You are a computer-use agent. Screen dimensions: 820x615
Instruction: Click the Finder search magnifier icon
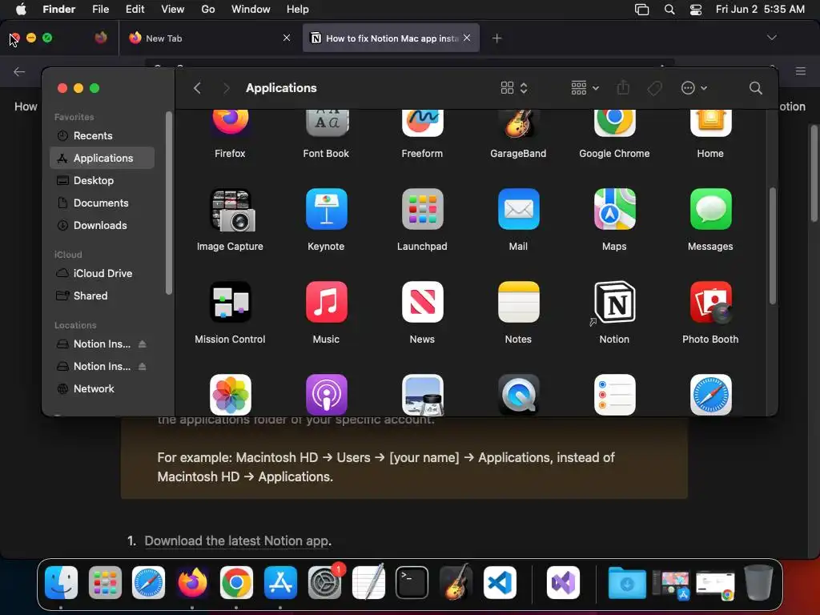(x=755, y=88)
